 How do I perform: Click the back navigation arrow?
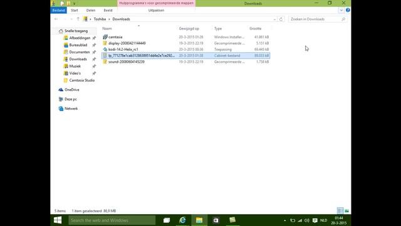tap(56, 19)
